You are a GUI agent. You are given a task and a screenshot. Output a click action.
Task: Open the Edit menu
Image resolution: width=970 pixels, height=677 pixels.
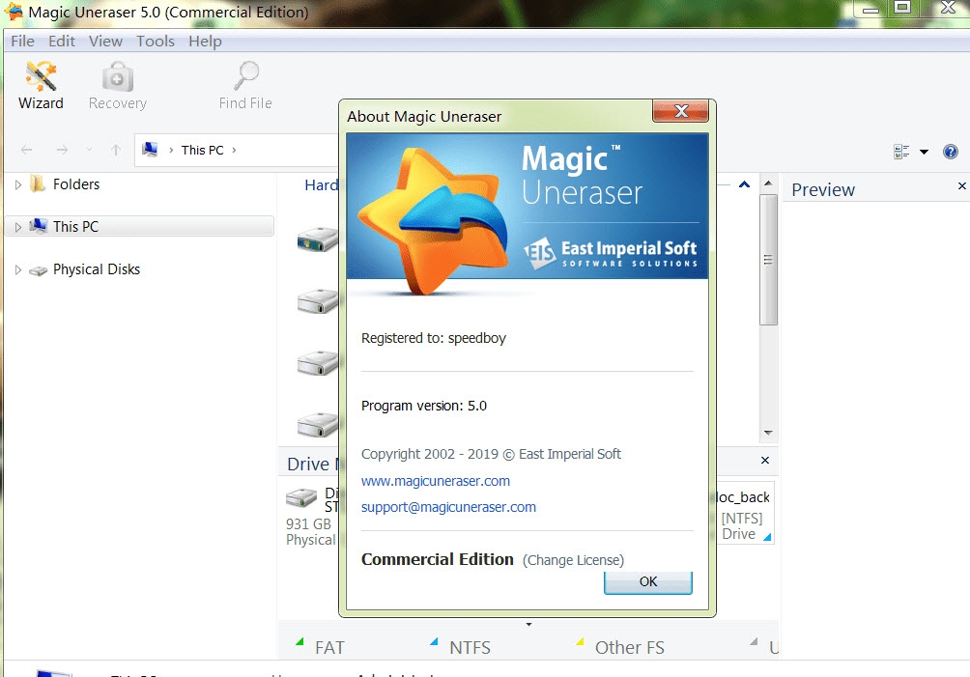point(62,42)
